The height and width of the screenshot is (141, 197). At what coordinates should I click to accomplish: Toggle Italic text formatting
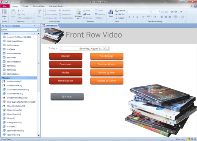[133, 17]
